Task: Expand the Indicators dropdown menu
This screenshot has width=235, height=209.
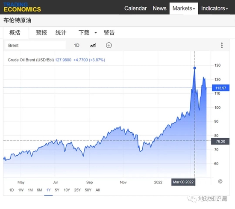Action: [x=214, y=9]
